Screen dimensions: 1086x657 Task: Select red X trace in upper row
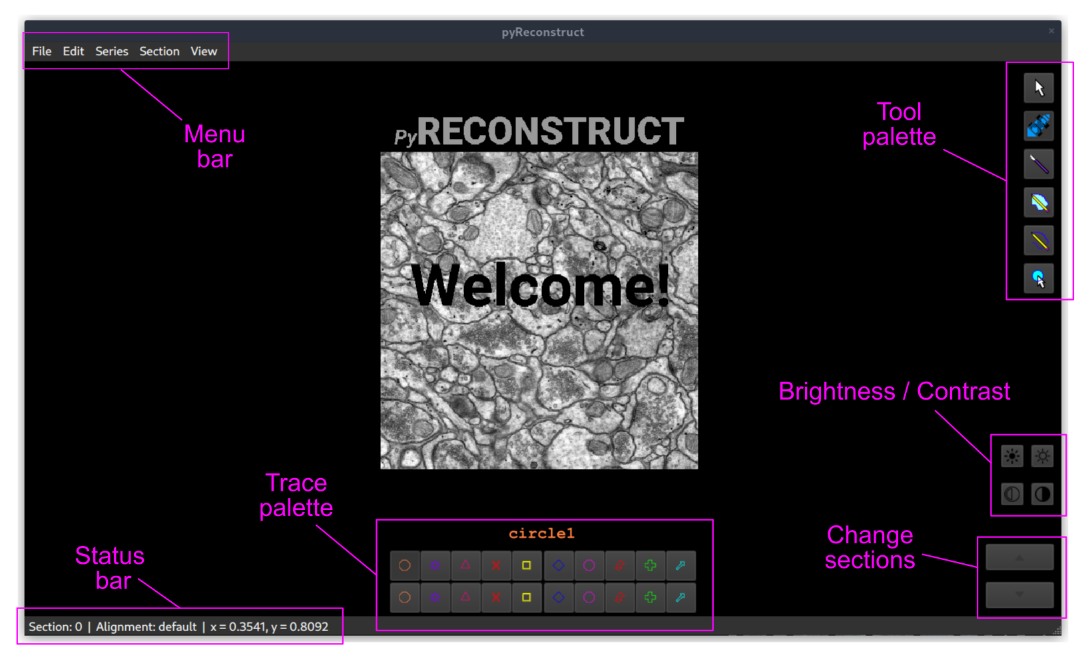coord(497,566)
